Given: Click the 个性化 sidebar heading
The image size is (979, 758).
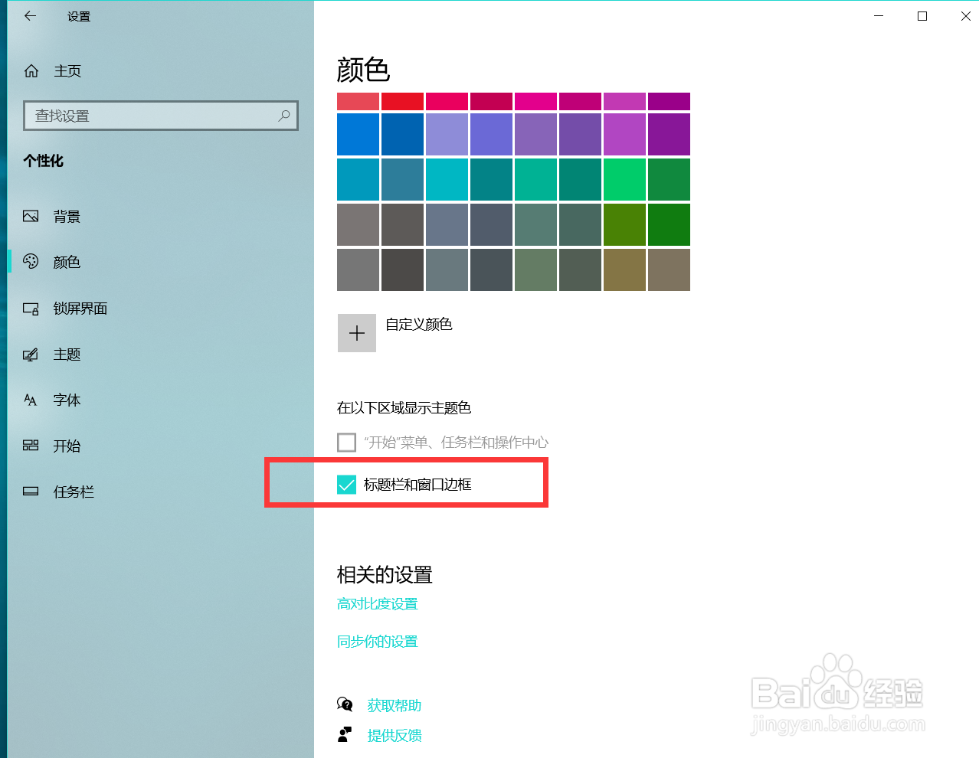Looking at the screenshot, I should pos(43,161).
